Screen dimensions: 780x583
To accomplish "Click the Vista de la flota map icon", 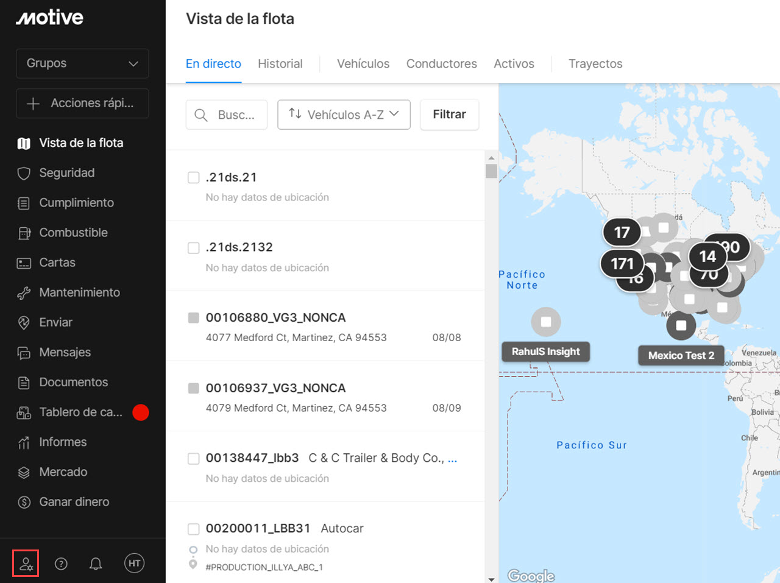I will [x=24, y=143].
